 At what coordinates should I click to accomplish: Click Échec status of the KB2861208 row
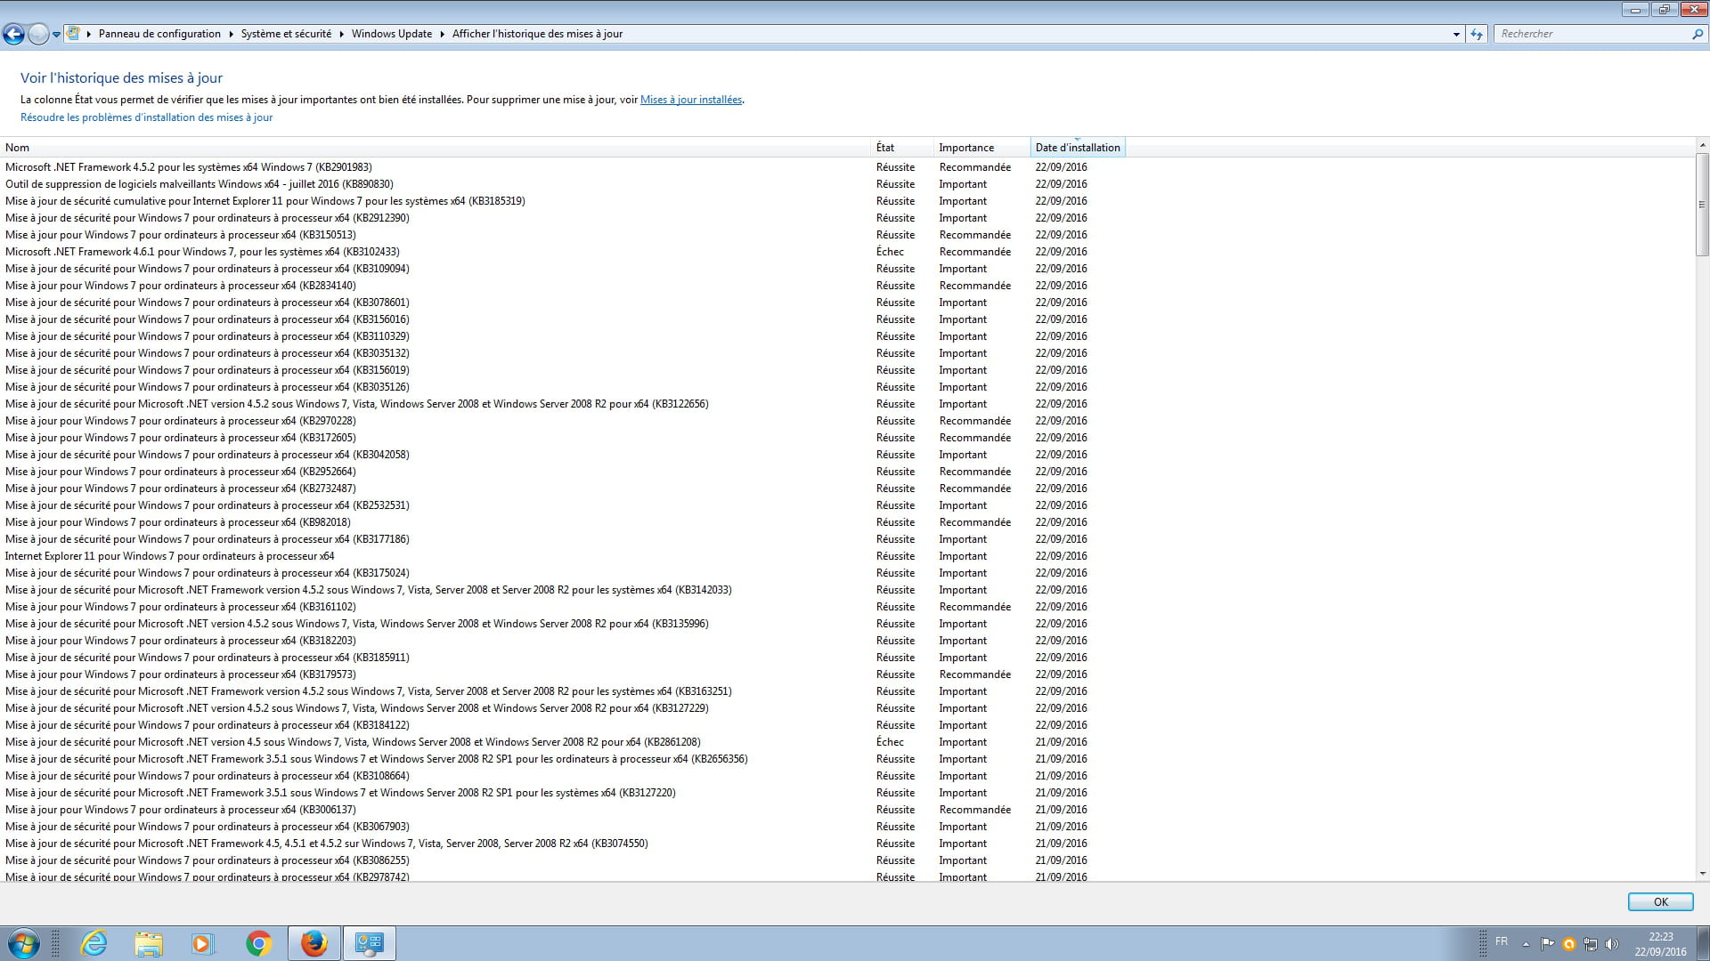[x=890, y=742]
